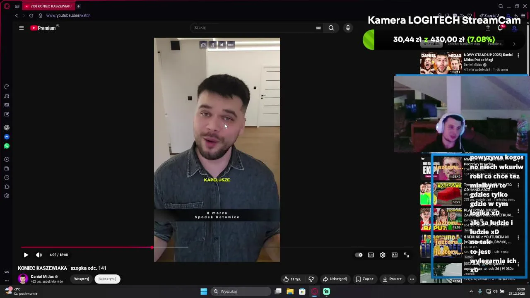Mute the video volume
Image resolution: width=530 pixels, height=298 pixels.
point(39,255)
